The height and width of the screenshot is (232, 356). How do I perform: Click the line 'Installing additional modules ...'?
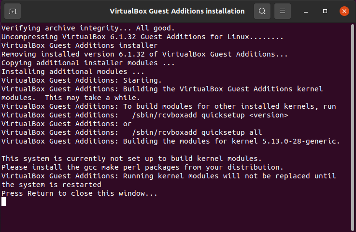73,72
